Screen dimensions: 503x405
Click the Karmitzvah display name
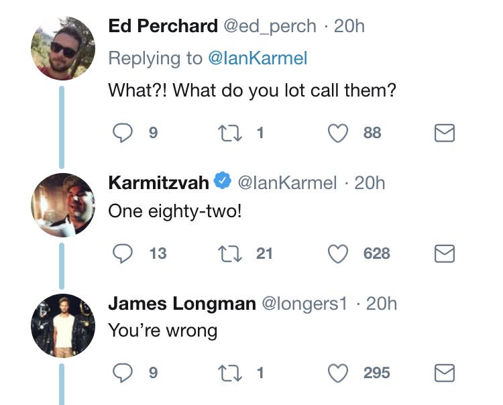(x=158, y=182)
